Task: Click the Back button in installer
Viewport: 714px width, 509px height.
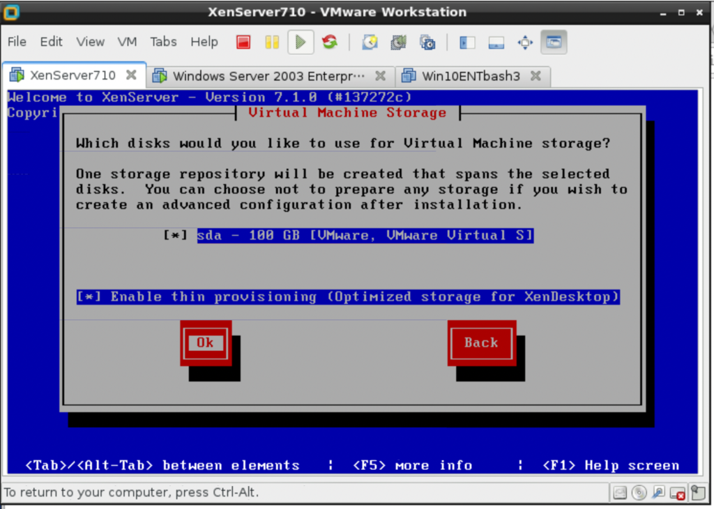Action: click(481, 343)
